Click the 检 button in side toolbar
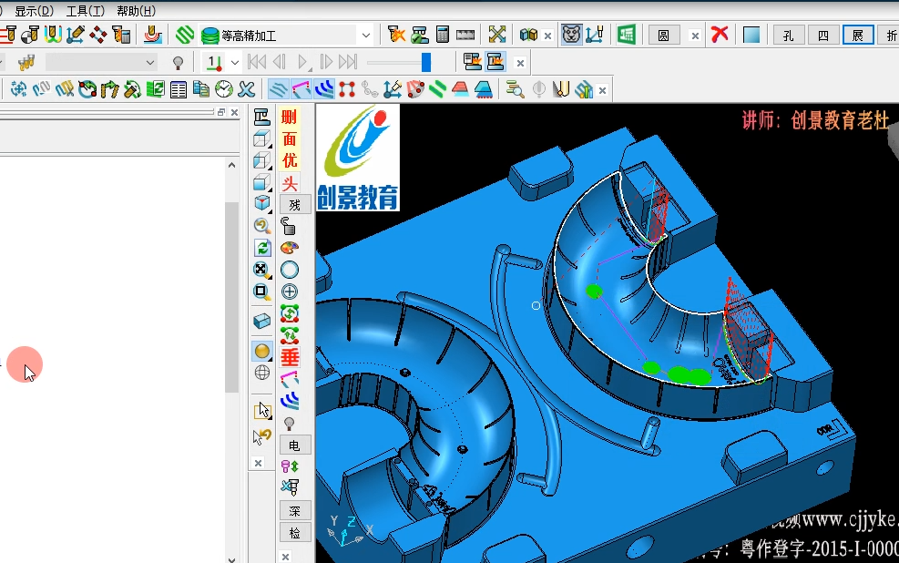Screen dimensions: 899x563 [x=295, y=533]
